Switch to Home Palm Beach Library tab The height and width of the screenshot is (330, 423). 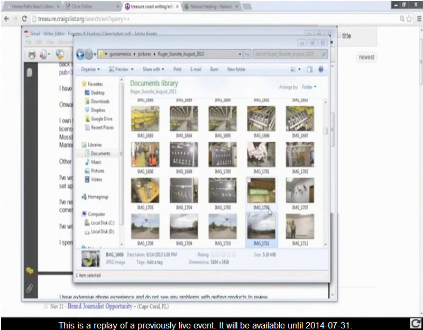tap(32, 6)
